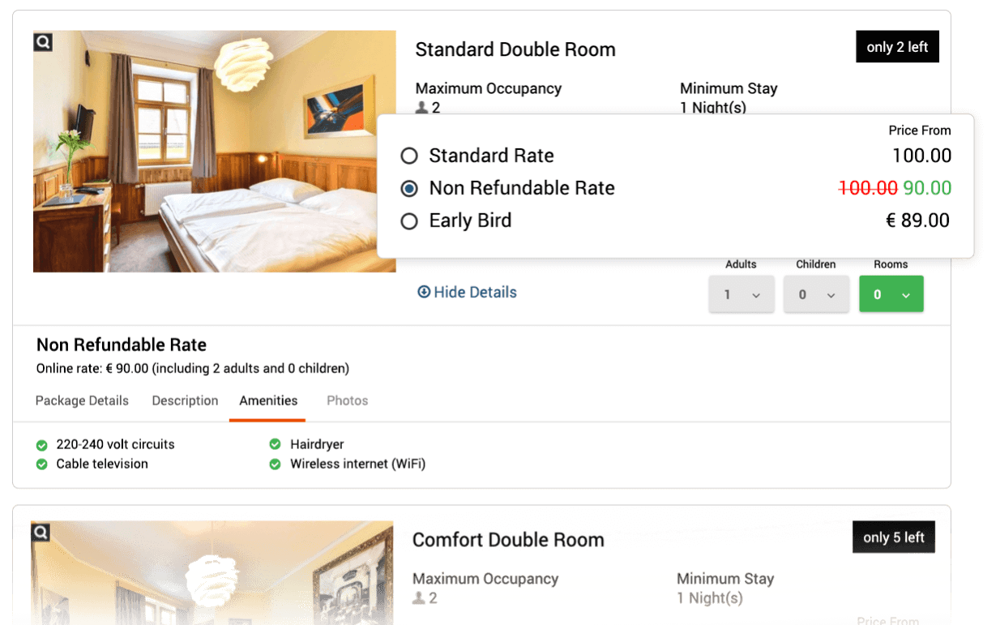1000x625 pixels.
Task: Choose the Early Bird radio option
Action: click(409, 220)
